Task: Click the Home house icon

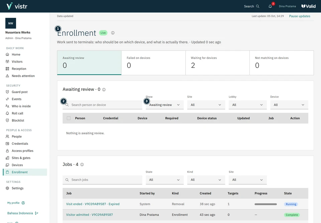Action: pos(7,54)
